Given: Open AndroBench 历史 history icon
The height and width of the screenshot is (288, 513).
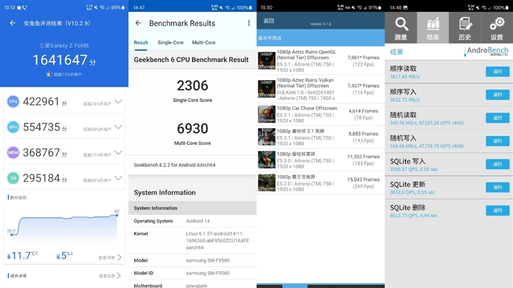Looking at the screenshot, I should pyautogui.click(x=465, y=28).
